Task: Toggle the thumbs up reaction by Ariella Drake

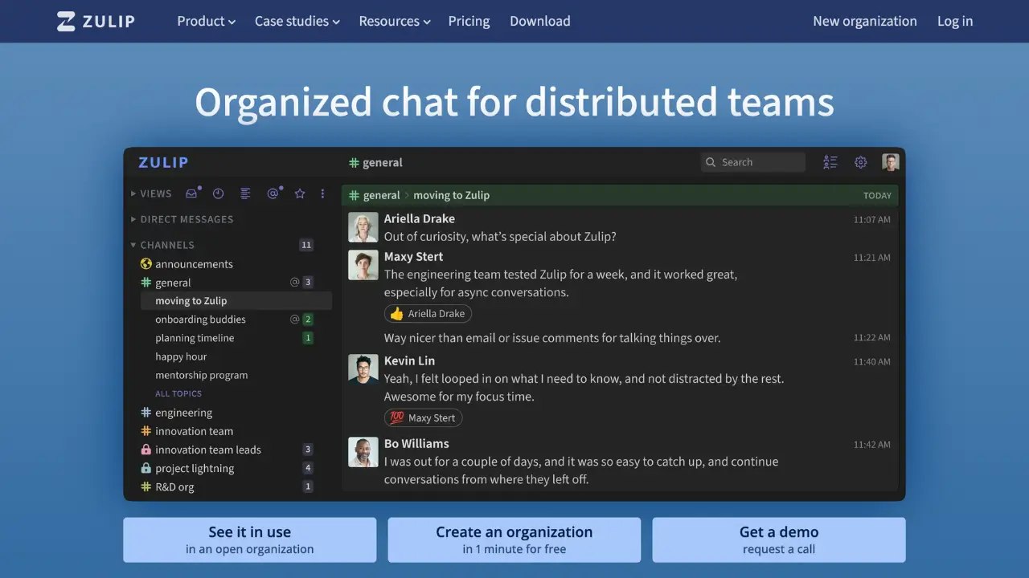Action: point(428,314)
